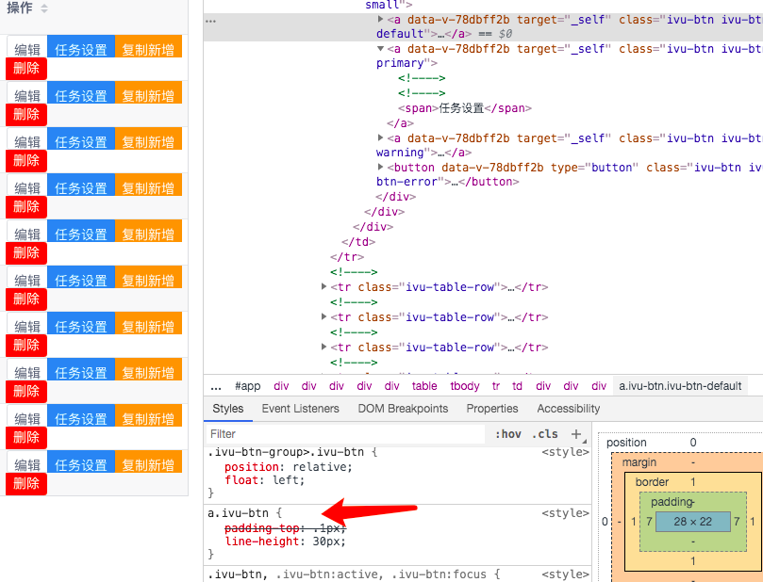Click the span 任务设置 line in the DOM tree
Viewport: 763px width, 582px height.
click(x=465, y=108)
